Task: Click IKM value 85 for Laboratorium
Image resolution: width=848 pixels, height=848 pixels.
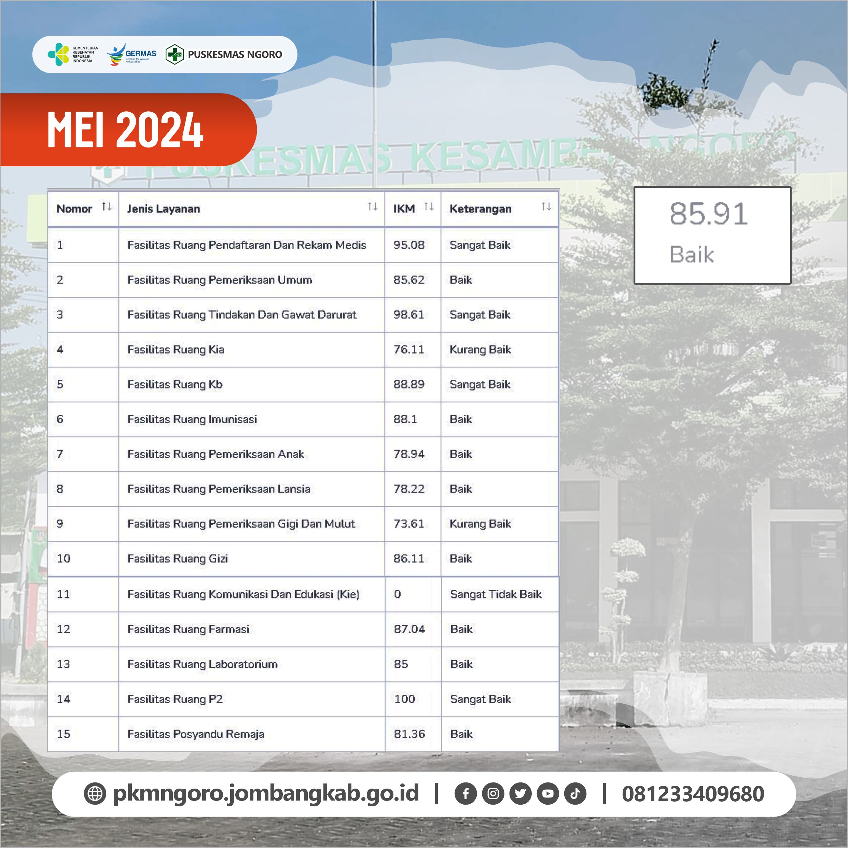Action: click(x=401, y=664)
